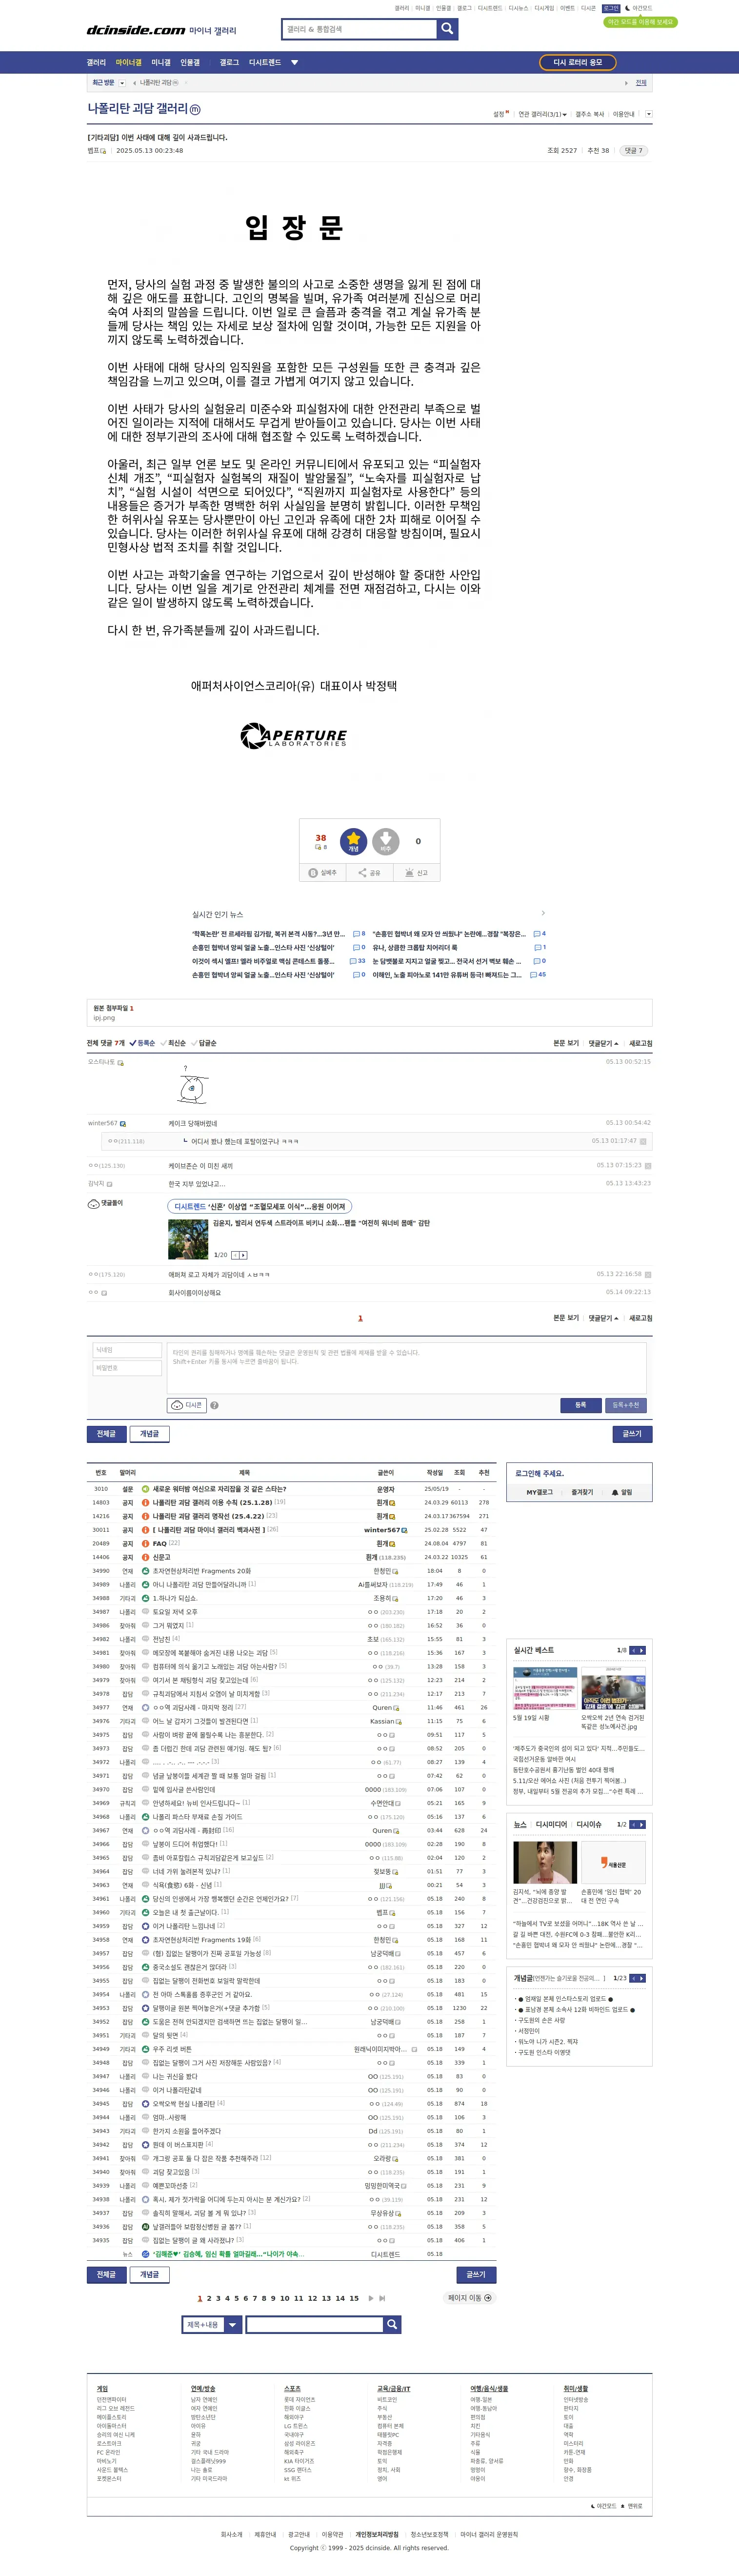The image size is (739, 2576).
Task: Open the 미니갤 tab in the navigation bar
Action: pyautogui.click(x=161, y=62)
